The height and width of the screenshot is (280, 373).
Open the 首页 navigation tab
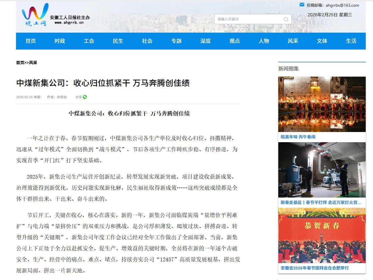(31, 41)
